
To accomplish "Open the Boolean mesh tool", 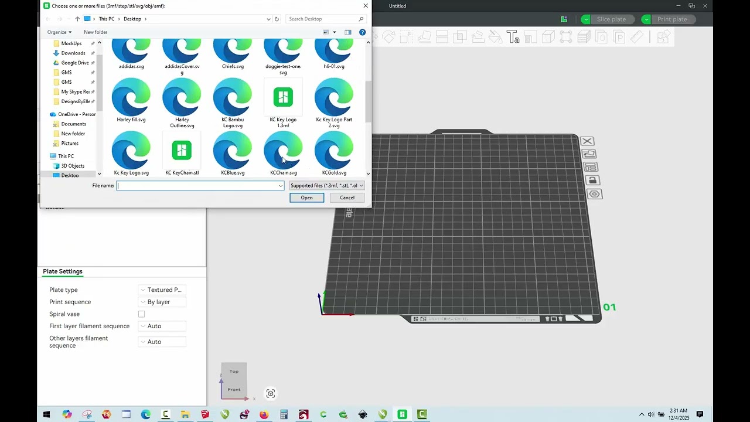I will point(460,38).
